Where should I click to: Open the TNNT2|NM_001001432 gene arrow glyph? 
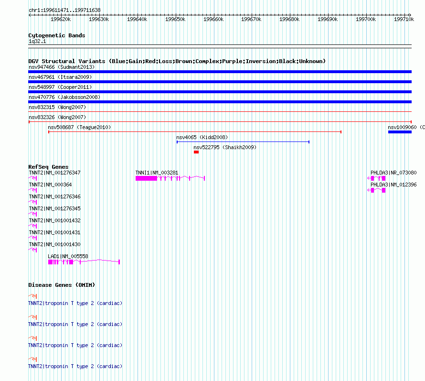(x=32, y=226)
